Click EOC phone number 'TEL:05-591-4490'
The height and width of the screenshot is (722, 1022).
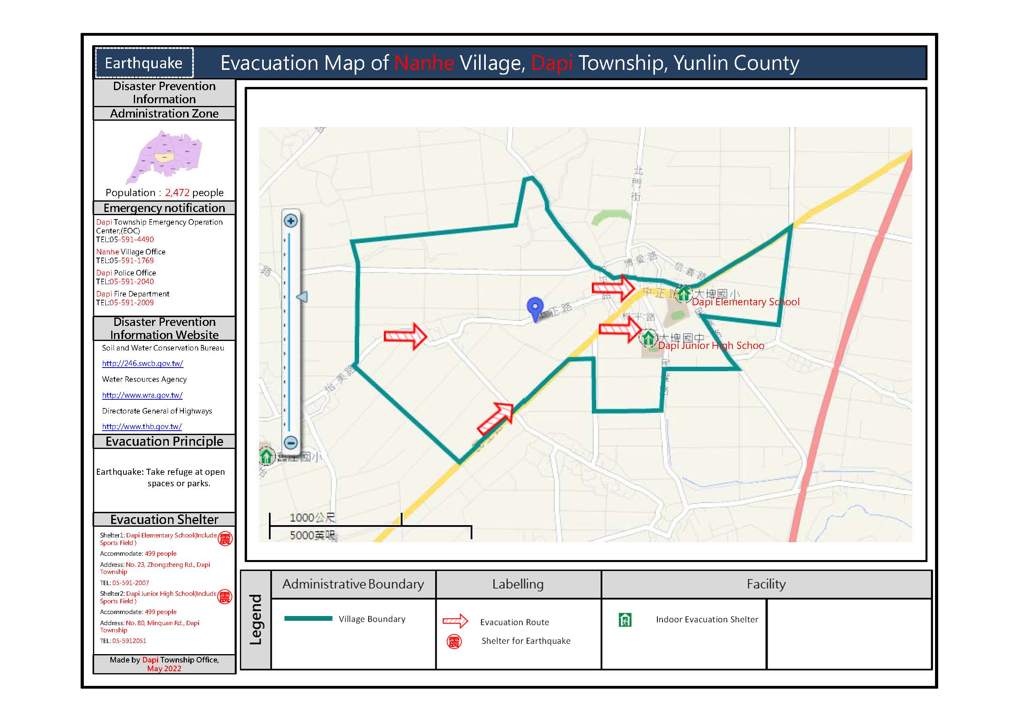(x=125, y=239)
